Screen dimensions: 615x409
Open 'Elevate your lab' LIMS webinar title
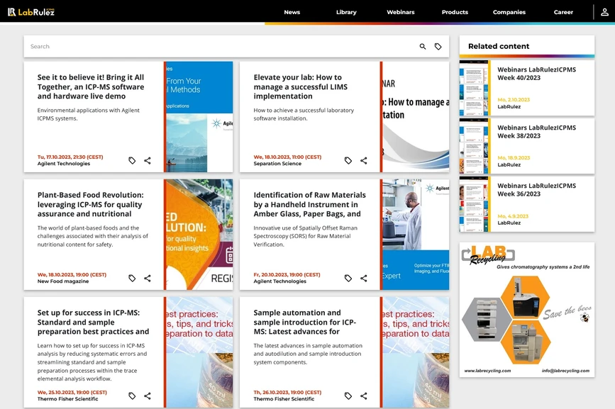tap(301, 87)
